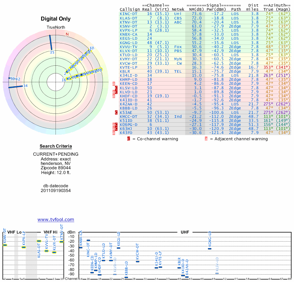Click the Callsign column header
This screenshot has height=282, width=294.
coord(130,9)
